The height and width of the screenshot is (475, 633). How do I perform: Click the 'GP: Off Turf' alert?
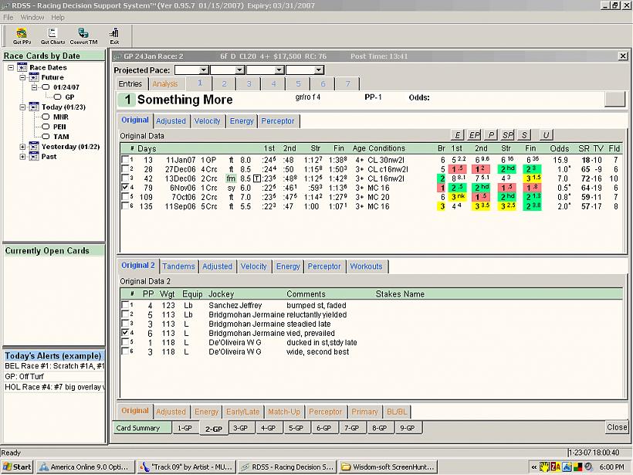(24, 376)
